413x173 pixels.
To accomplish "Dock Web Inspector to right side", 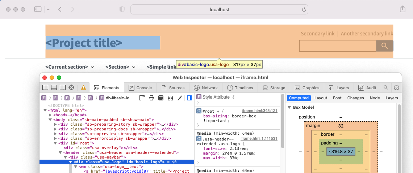I will pos(62,88).
